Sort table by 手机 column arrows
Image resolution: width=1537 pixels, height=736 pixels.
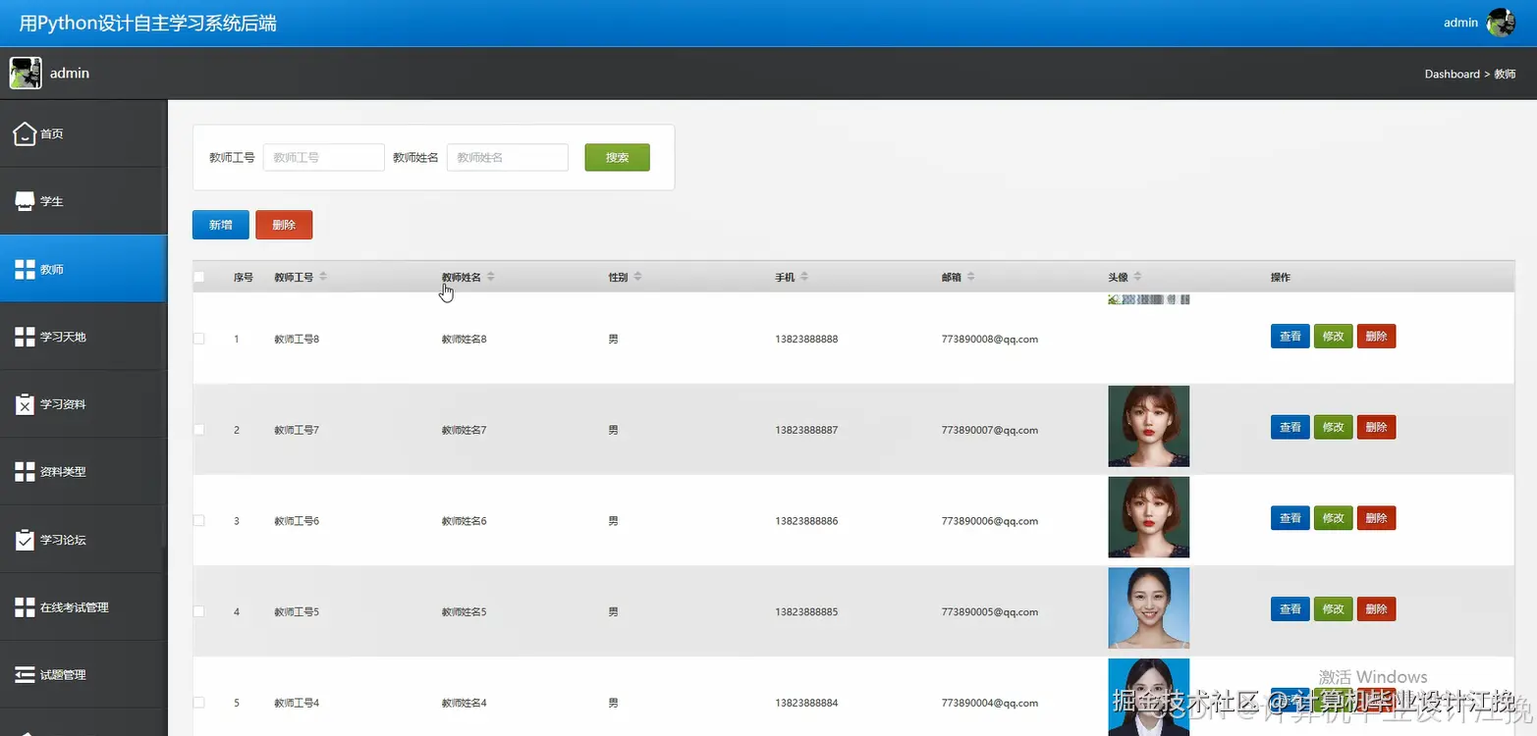(804, 277)
